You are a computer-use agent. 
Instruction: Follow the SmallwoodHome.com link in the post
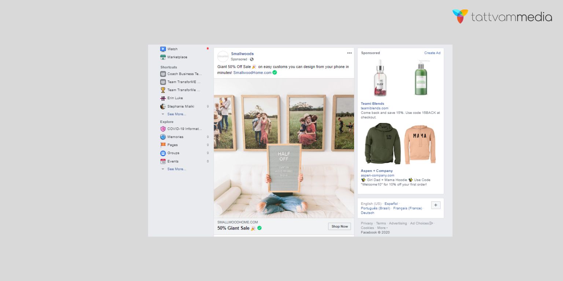pyautogui.click(x=253, y=72)
